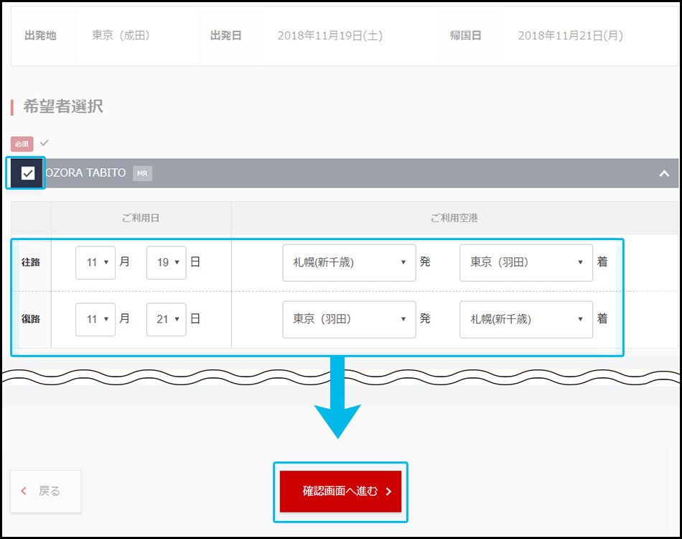Collapse the OZORA TABITO passenger panel

point(664,173)
